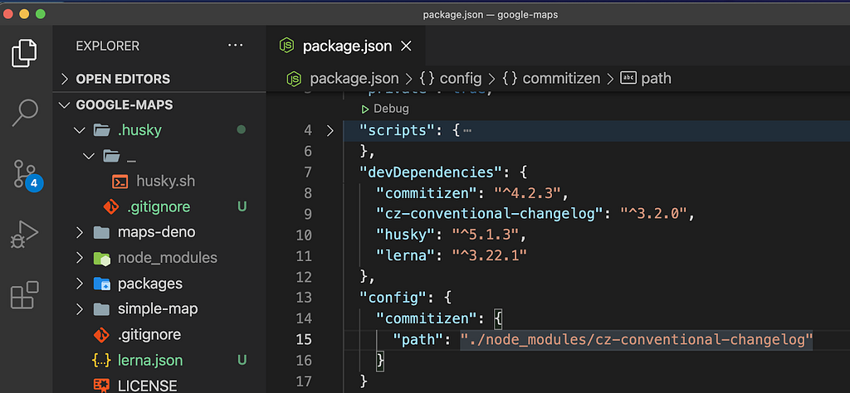This screenshot has width=850, height=393.
Task: Click commitizen in the breadcrumb
Action: (x=561, y=79)
